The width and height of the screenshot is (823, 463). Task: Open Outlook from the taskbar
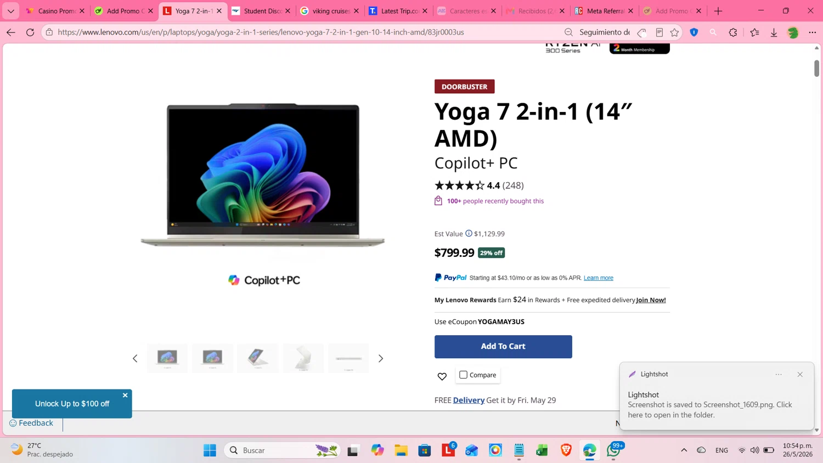click(x=472, y=450)
